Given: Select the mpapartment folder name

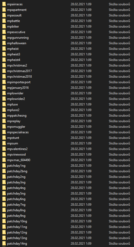Looking at the screenshot, I should [x=17, y=10].
